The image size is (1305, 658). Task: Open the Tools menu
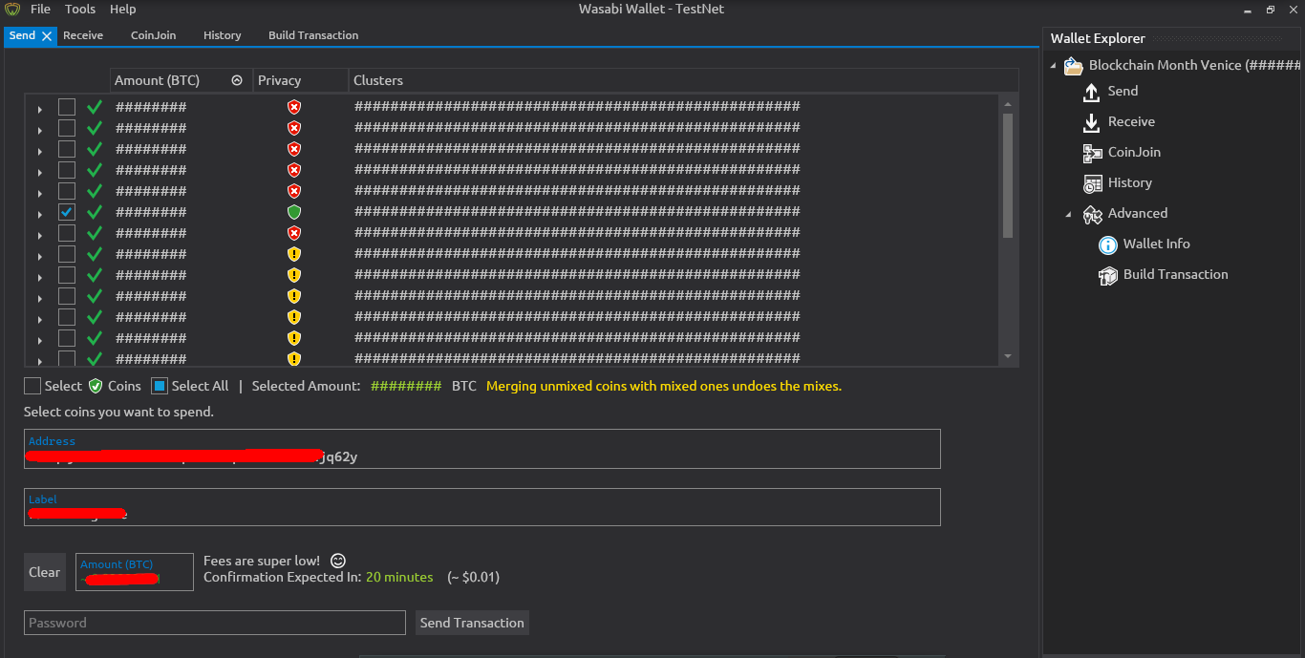point(80,10)
